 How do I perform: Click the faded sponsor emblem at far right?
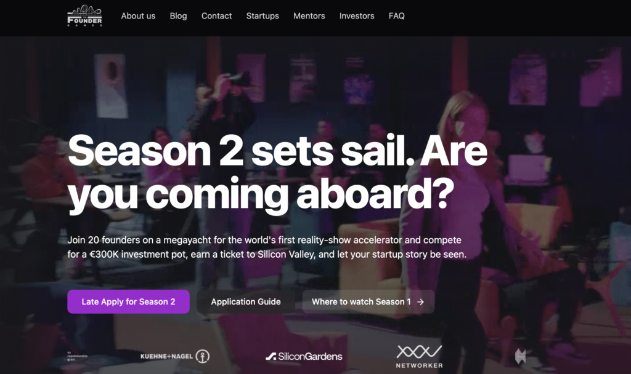520,356
